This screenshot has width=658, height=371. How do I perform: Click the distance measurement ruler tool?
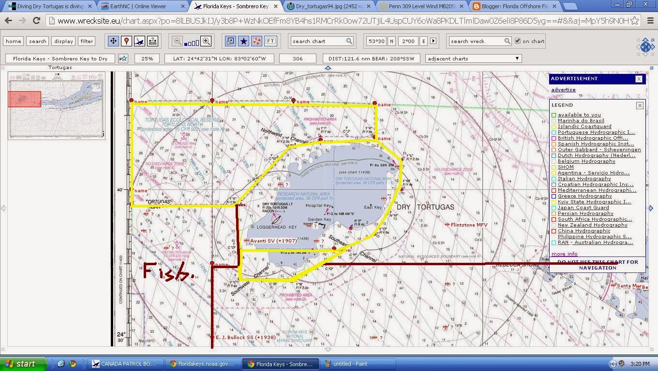tap(152, 41)
